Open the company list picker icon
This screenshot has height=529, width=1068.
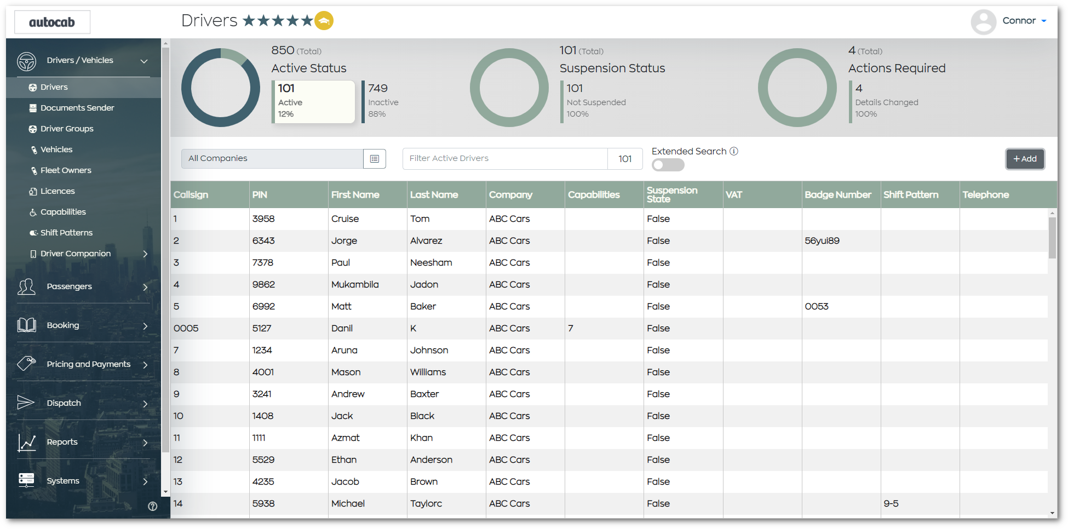tap(375, 158)
